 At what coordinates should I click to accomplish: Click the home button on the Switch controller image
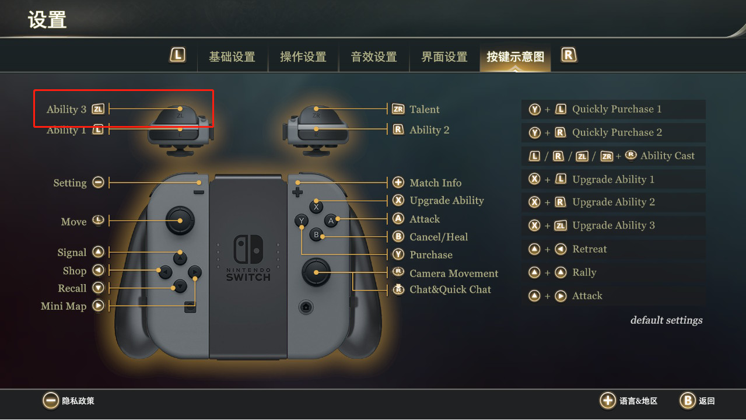[304, 307]
